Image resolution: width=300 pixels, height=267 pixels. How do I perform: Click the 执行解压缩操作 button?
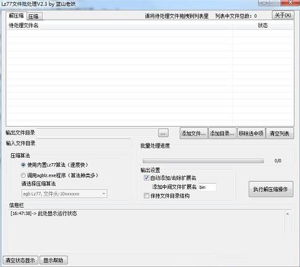click(x=271, y=189)
